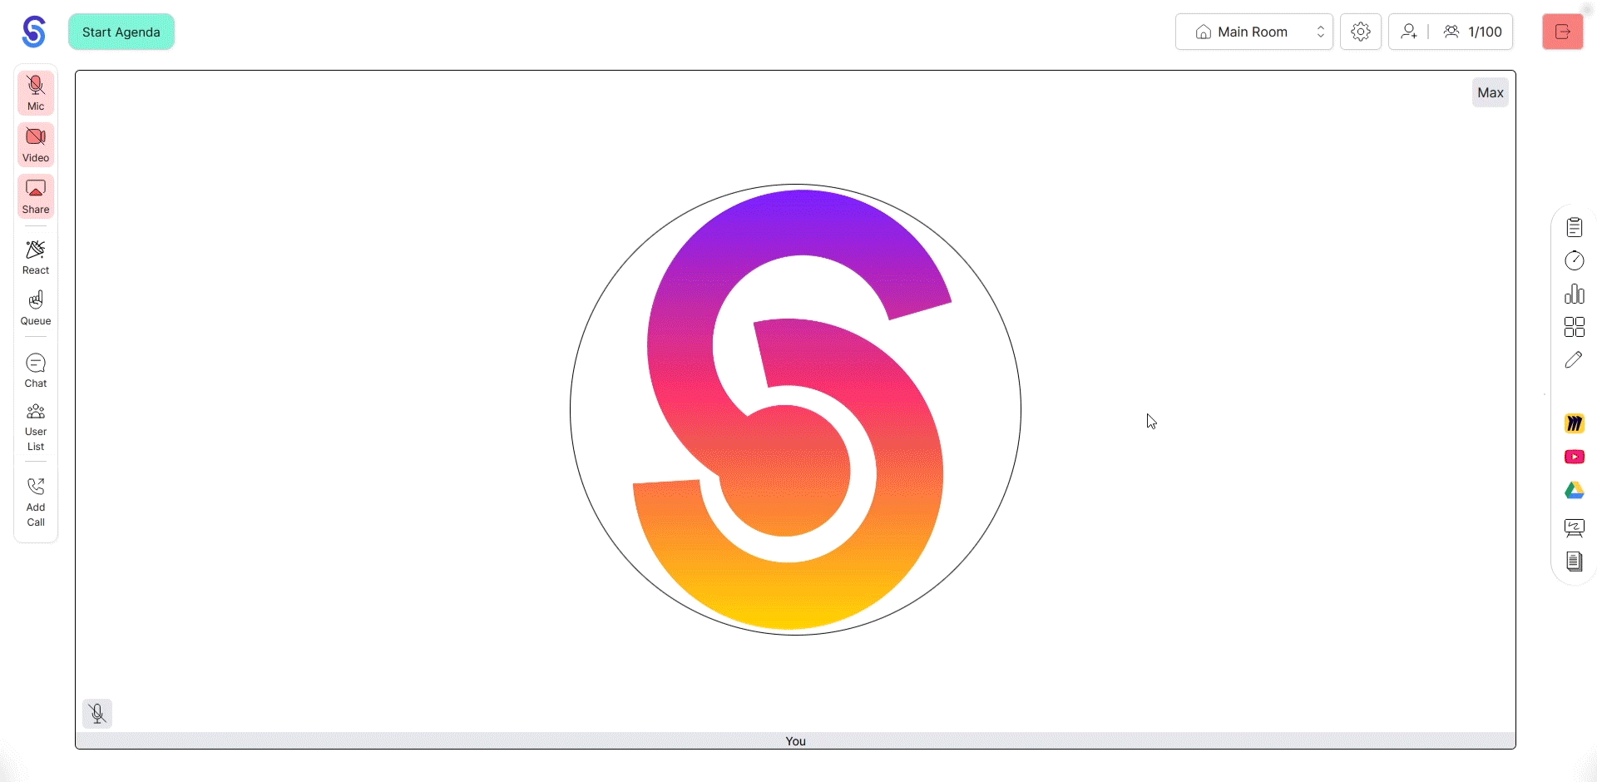This screenshot has height=782, width=1597.
Task: Open the Chat panel
Action: (36, 370)
